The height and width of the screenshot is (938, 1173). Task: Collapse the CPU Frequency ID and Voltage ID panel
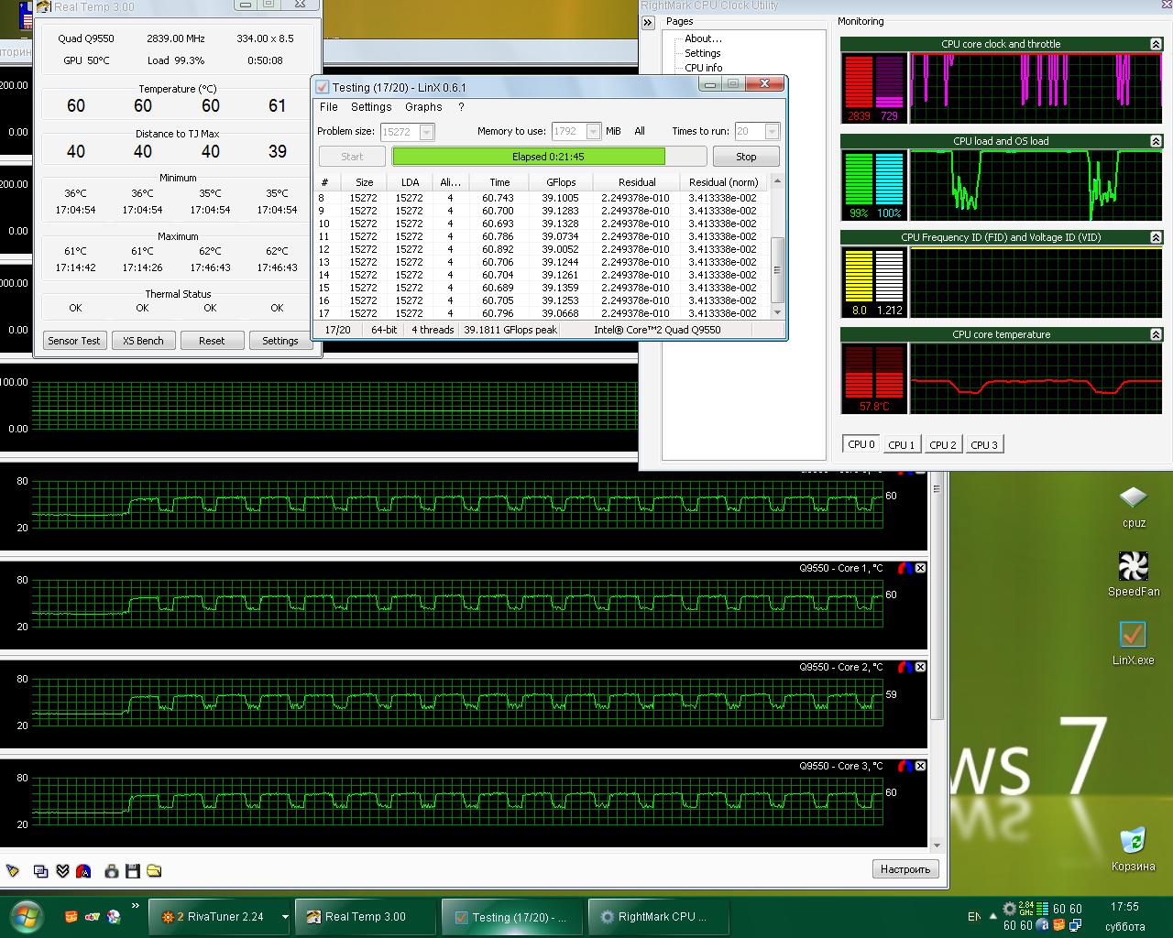point(1156,237)
